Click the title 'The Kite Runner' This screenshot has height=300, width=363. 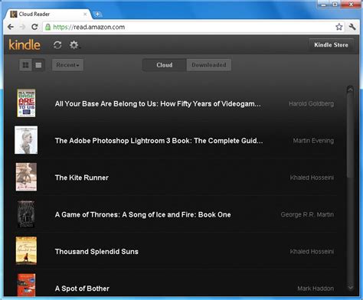click(x=82, y=178)
